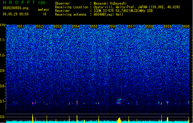
Task: Click the 0.8 kHz axis label
Action: (3, 86)
